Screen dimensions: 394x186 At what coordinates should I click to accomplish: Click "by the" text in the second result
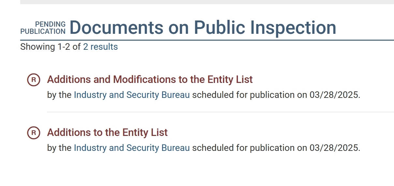coord(59,148)
